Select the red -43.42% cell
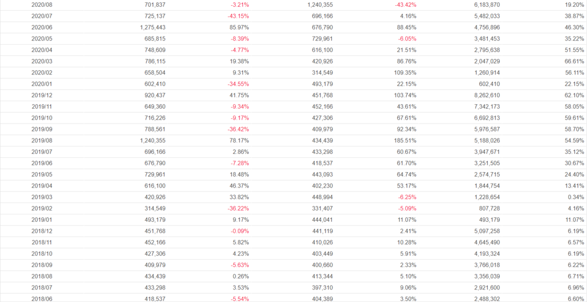Screen dimensions: 587x302 [405, 5]
